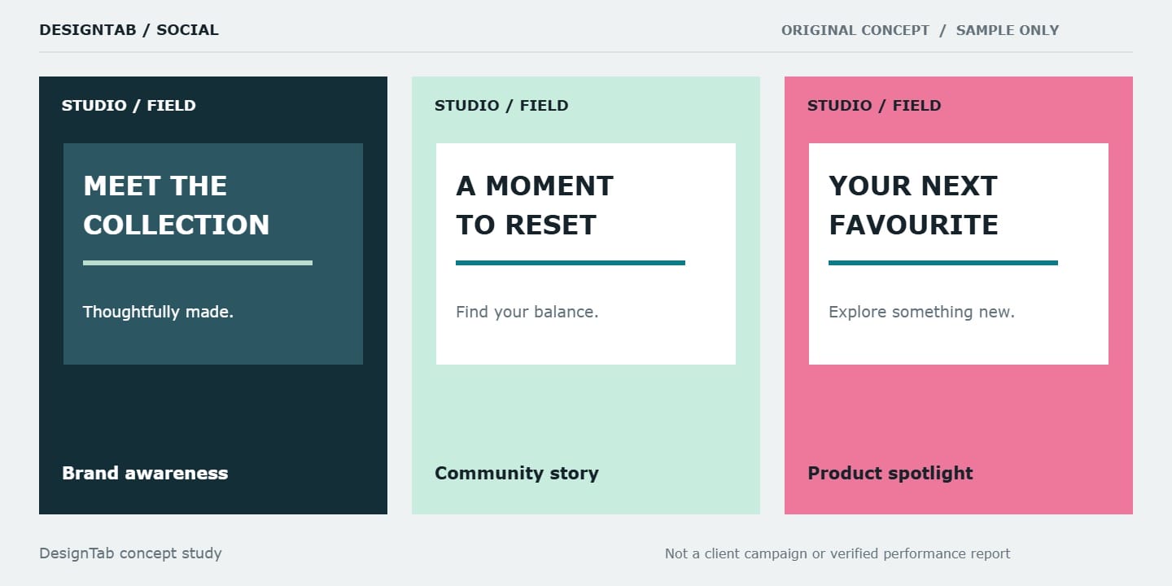Select "STUDIO / FIELD" on the pink card
The image size is (1172, 586).
coord(874,105)
